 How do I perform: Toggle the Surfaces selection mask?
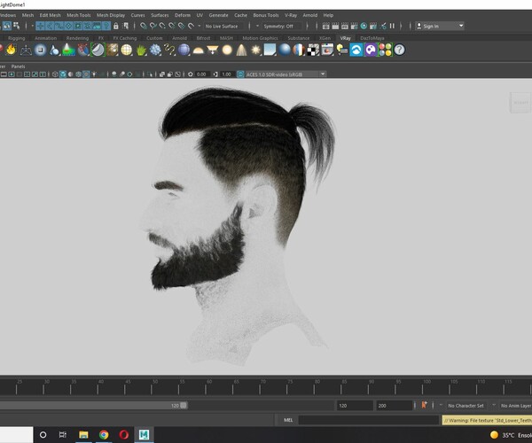[68, 26]
